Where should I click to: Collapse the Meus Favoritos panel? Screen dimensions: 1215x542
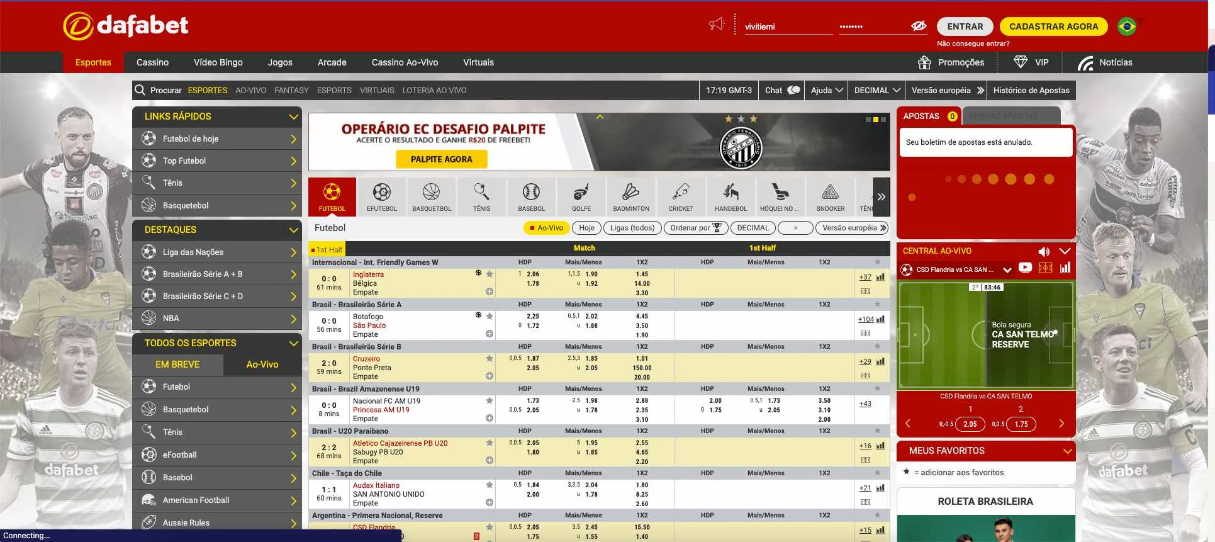pyautogui.click(x=1067, y=451)
